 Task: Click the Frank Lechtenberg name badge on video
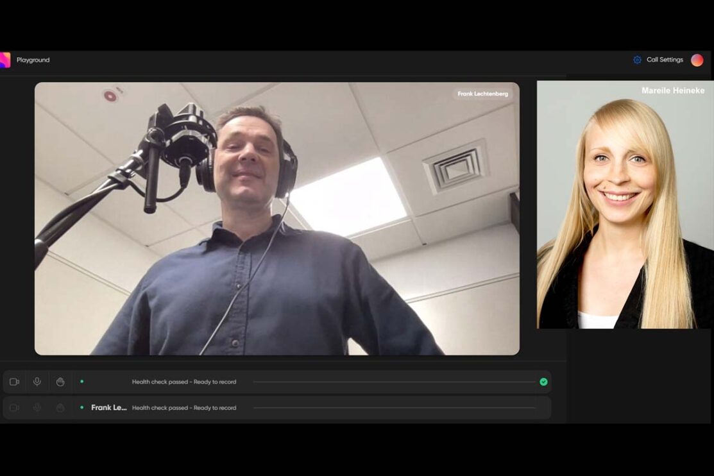coord(482,94)
